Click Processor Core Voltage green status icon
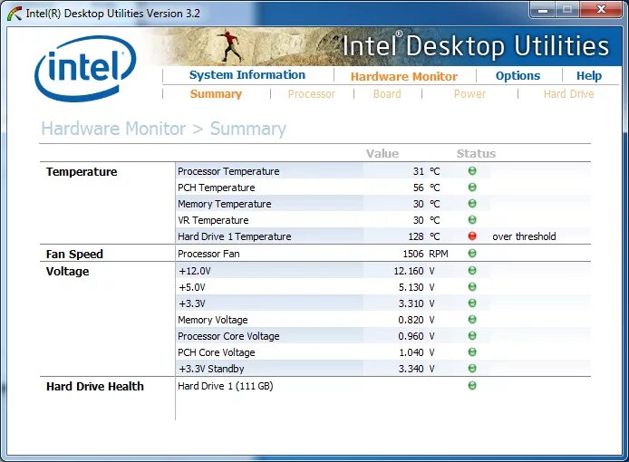This screenshot has width=629, height=462. pyautogui.click(x=472, y=336)
